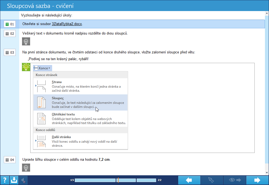The height and width of the screenshot is (185, 269).
Task: Show hint bulb under task 02
Action: pos(26,42)
